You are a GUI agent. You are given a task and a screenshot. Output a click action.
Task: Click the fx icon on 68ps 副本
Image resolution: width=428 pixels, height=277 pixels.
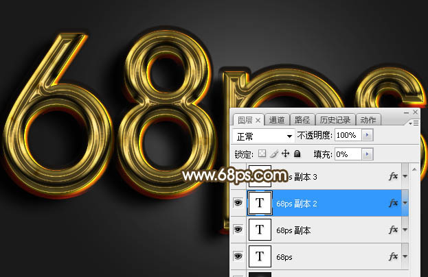point(393,230)
